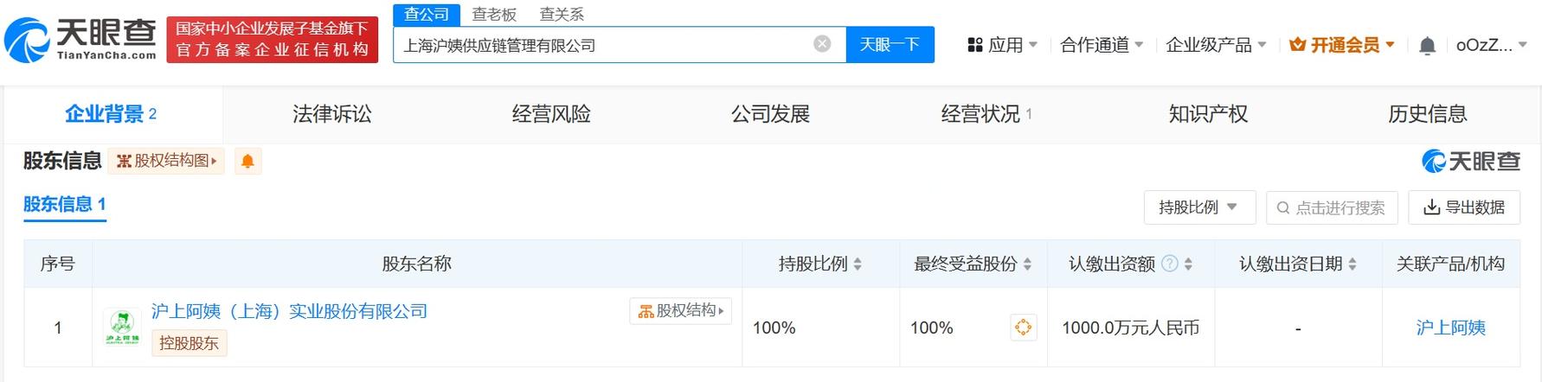Image resolution: width=1542 pixels, height=382 pixels.
Task: Switch to the 经营状况 tab
Action: point(987,114)
